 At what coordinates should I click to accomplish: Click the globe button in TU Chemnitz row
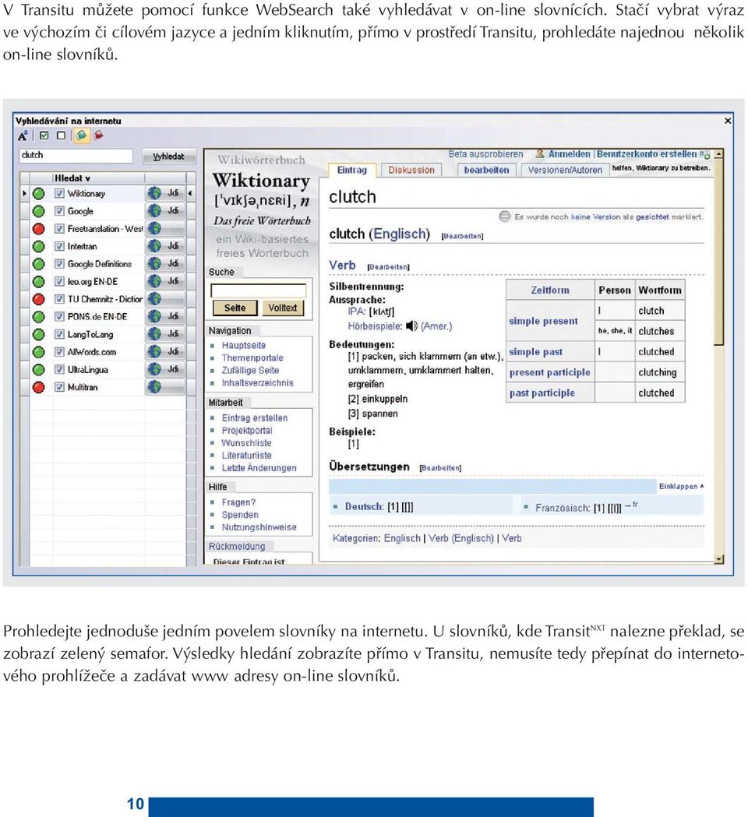coord(164,299)
